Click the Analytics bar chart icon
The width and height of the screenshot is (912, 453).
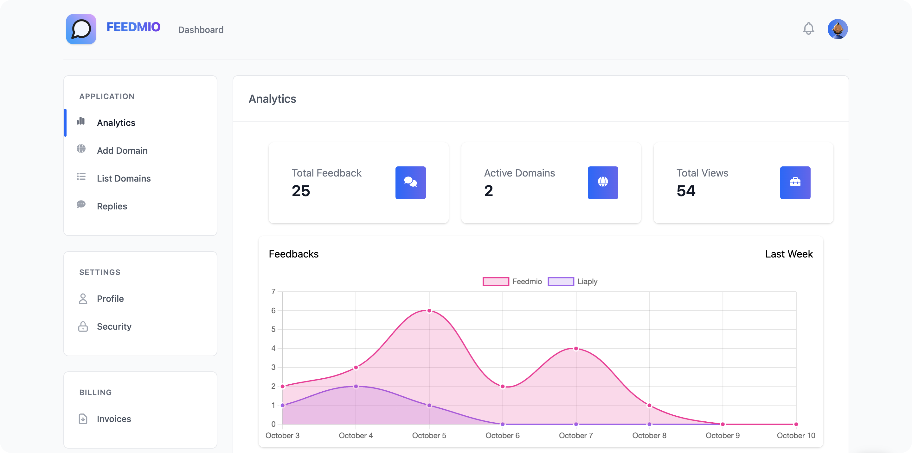81,121
